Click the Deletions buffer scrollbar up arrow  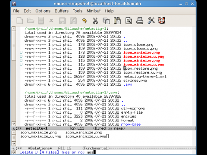tap(14, 132)
